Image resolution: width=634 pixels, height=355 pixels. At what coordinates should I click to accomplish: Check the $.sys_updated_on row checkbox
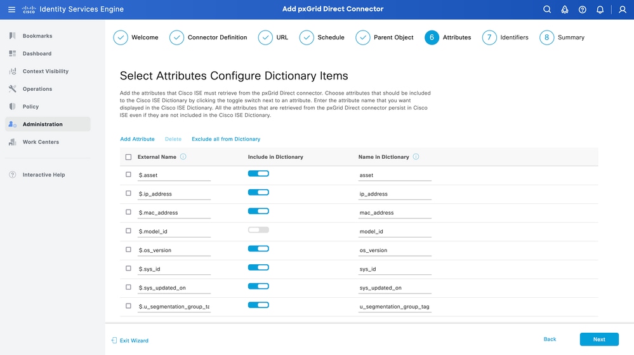tap(128, 287)
